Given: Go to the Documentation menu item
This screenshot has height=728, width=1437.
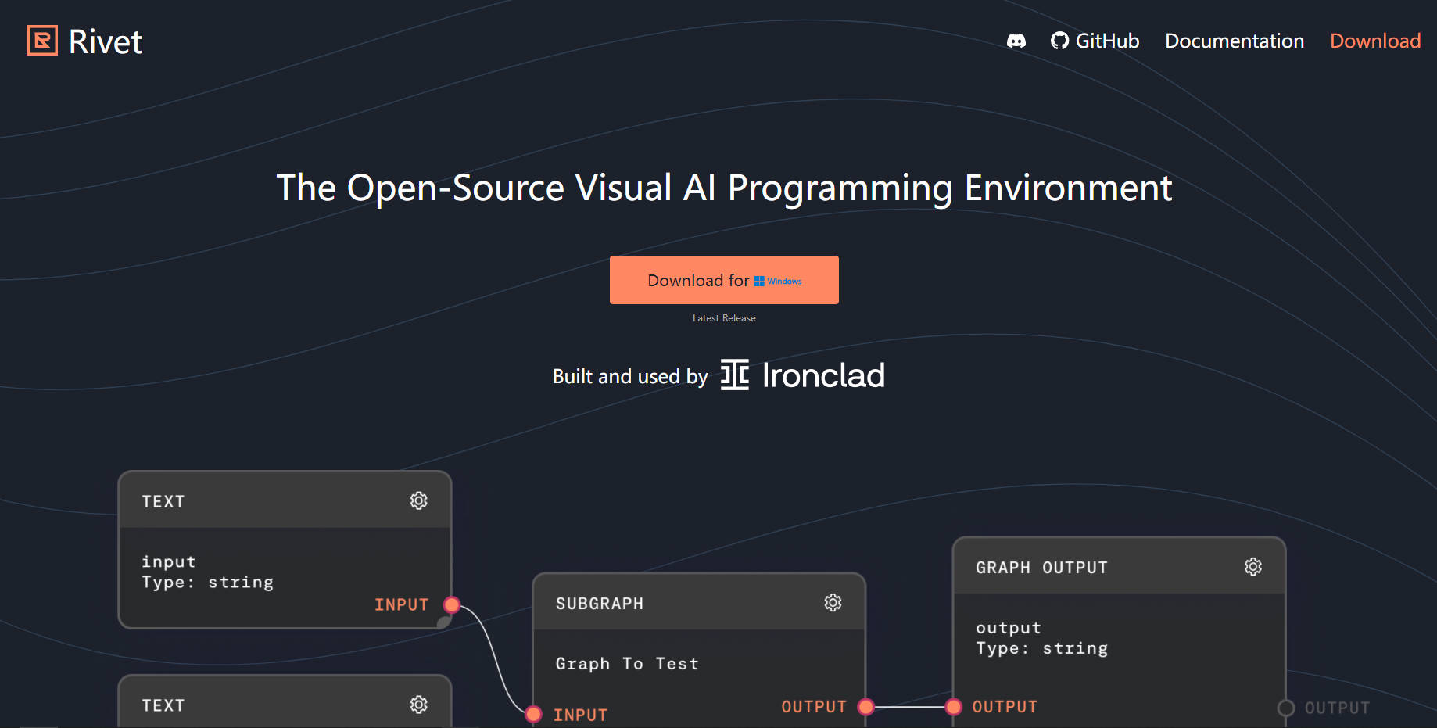Looking at the screenshot, I should pos(1234,41).
